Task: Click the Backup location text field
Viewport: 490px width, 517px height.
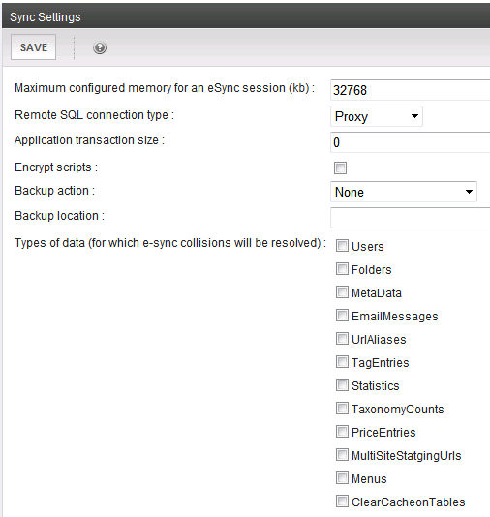Action: (x=411, y=218)
